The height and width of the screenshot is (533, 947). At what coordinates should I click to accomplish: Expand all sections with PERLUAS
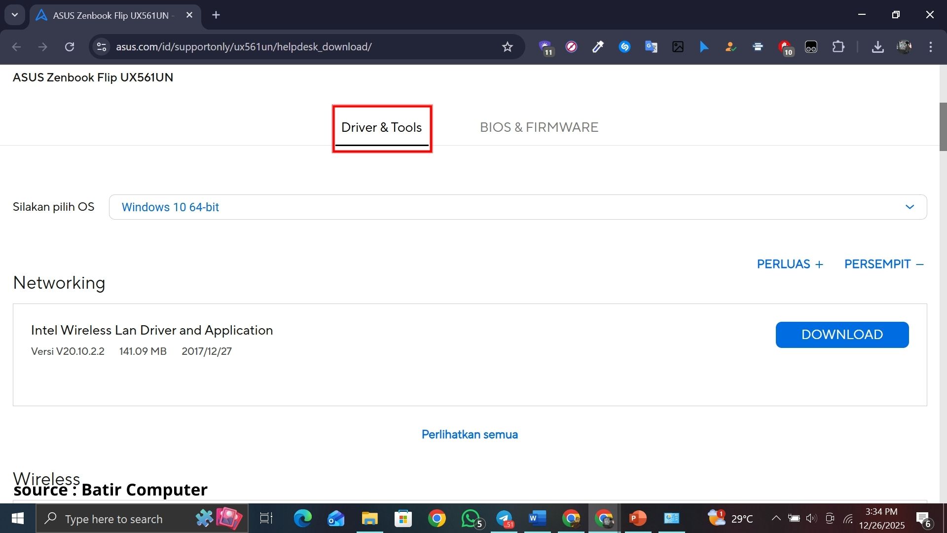click(x=790, y=264)
